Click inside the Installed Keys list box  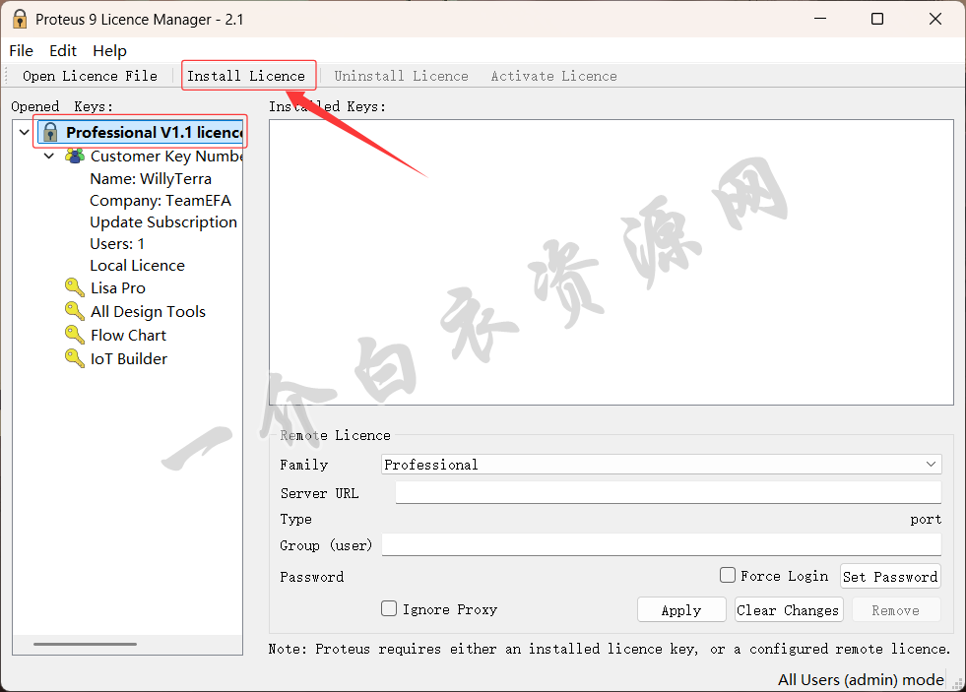pyautogui.click(x=612, y=262)
